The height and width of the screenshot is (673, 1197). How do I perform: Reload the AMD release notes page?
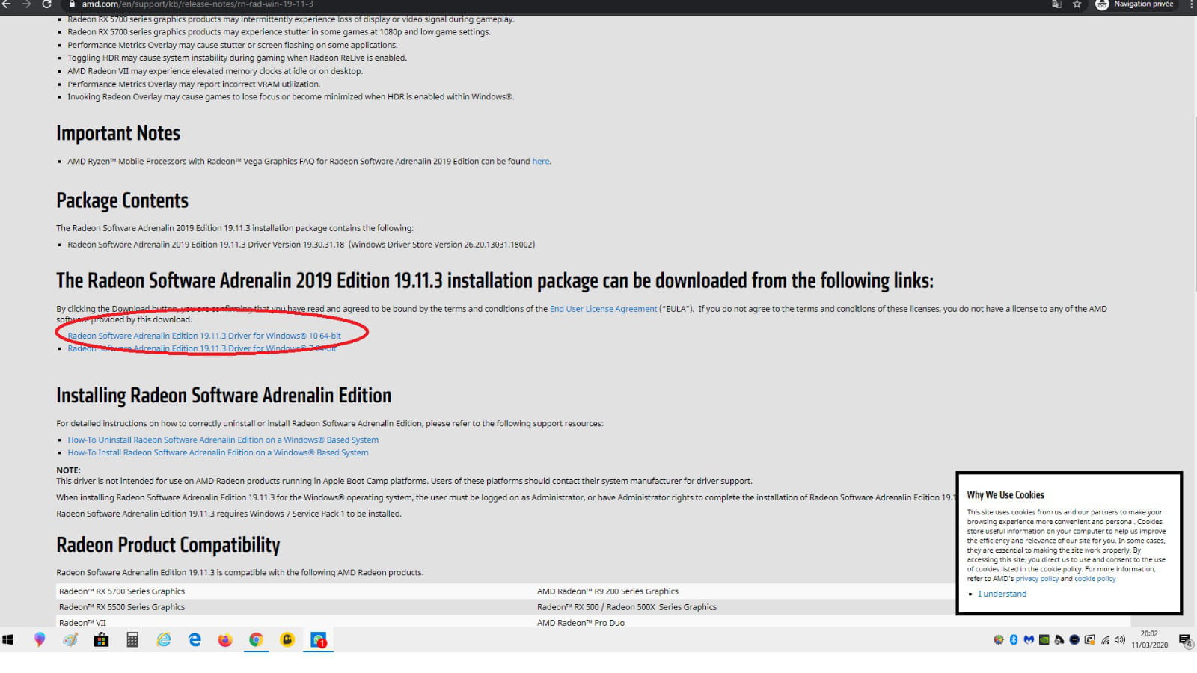46,4
